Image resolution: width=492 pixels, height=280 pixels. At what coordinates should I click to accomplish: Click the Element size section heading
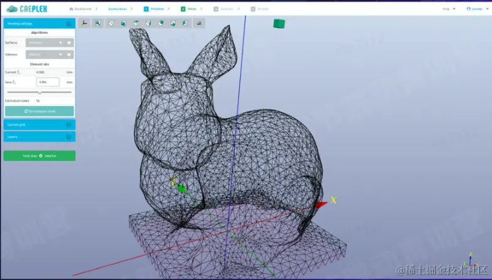point(40,64)
